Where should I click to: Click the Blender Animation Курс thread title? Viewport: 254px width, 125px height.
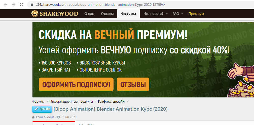[111, 109]
